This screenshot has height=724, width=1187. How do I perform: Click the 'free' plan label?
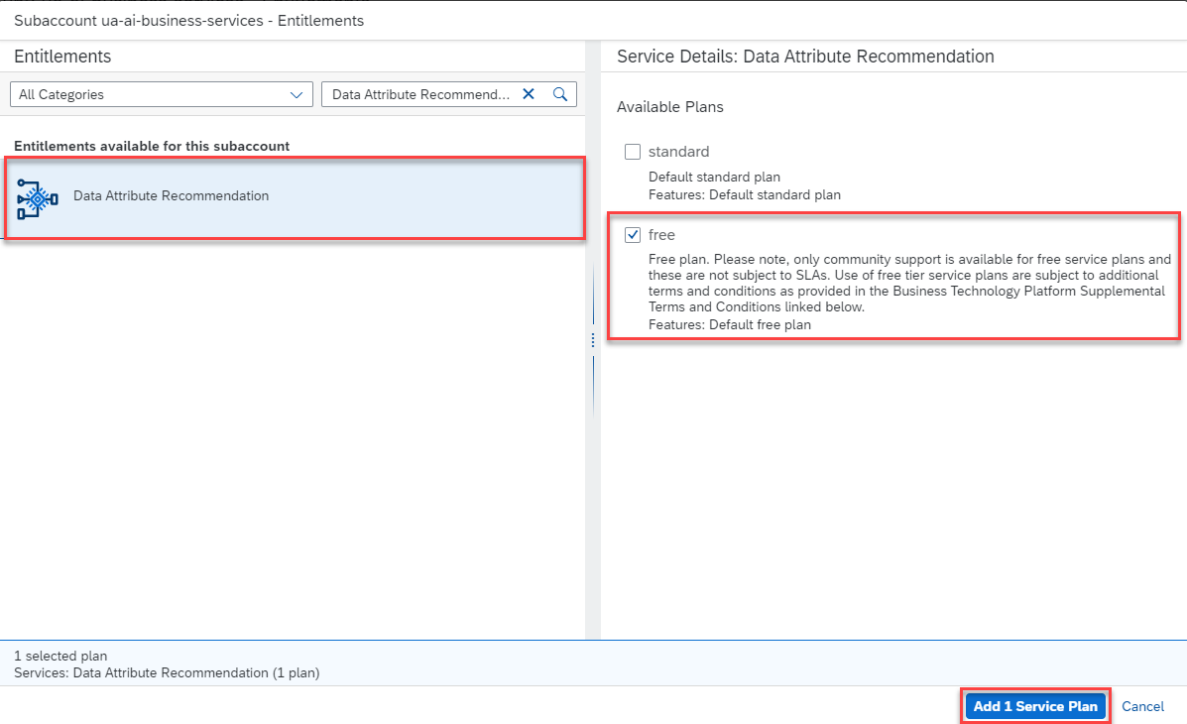click(660, 235)
